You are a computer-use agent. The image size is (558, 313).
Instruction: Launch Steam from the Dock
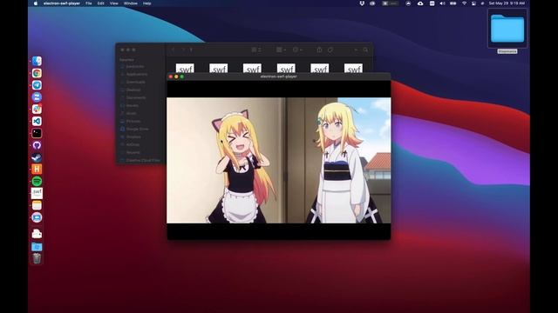[37, 157]
